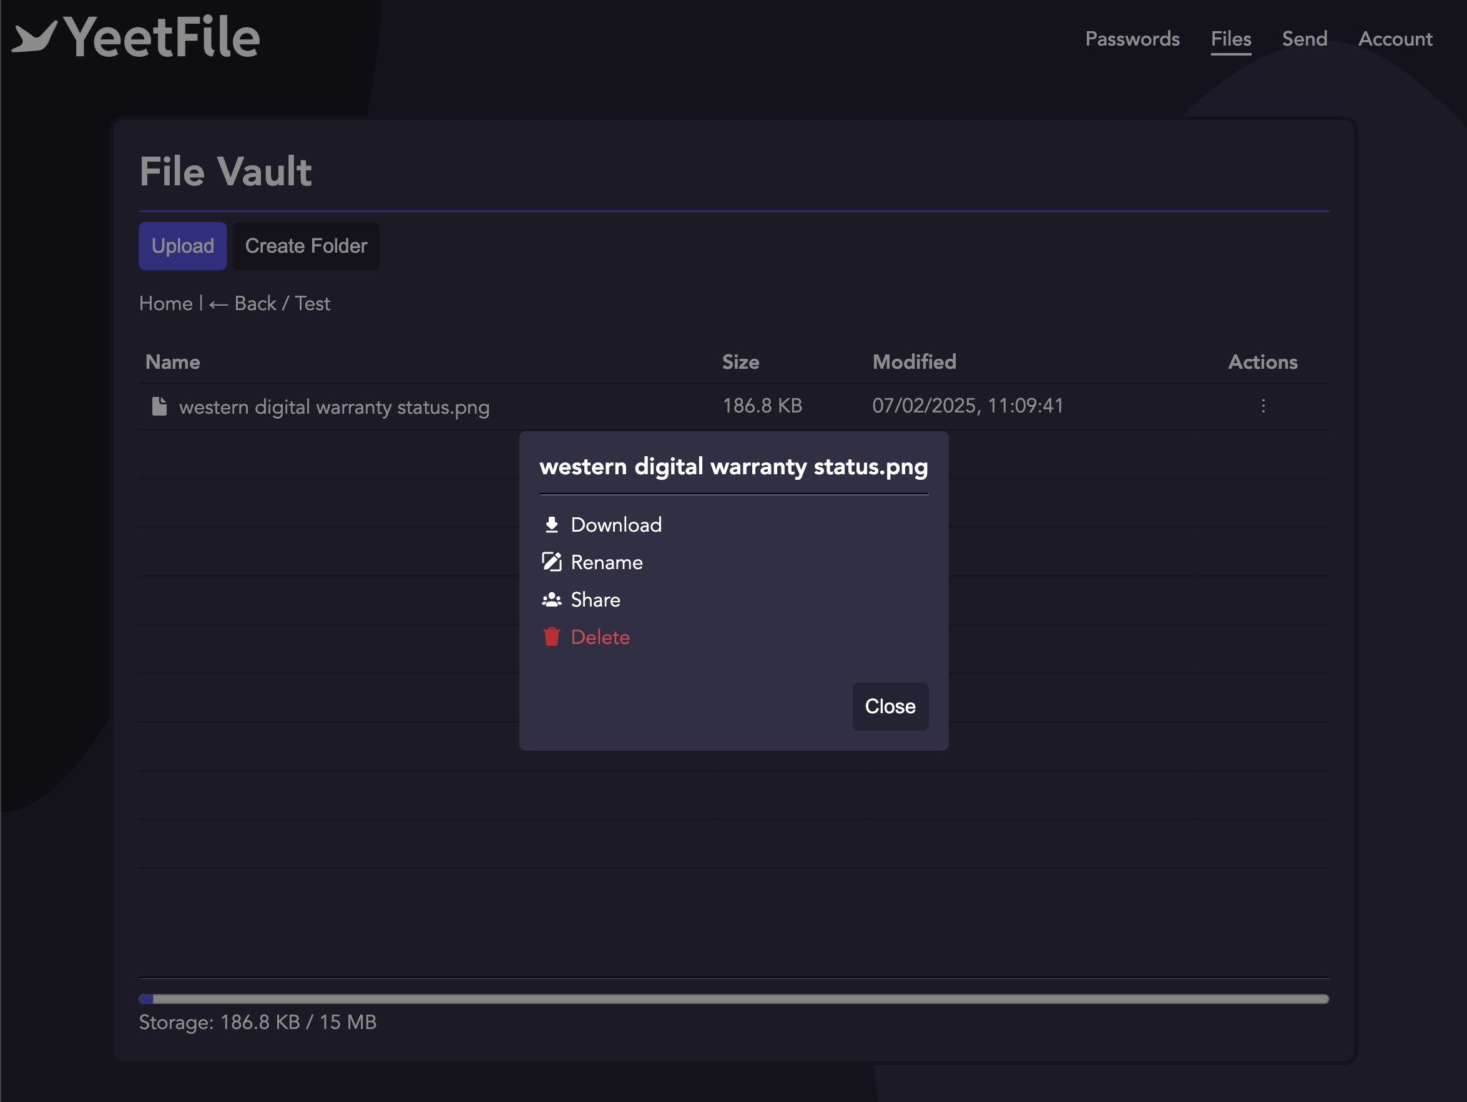This screenshot has width=1467, height=1102.
Task: Choose Rename from the file options
Action: click(607, 562)
